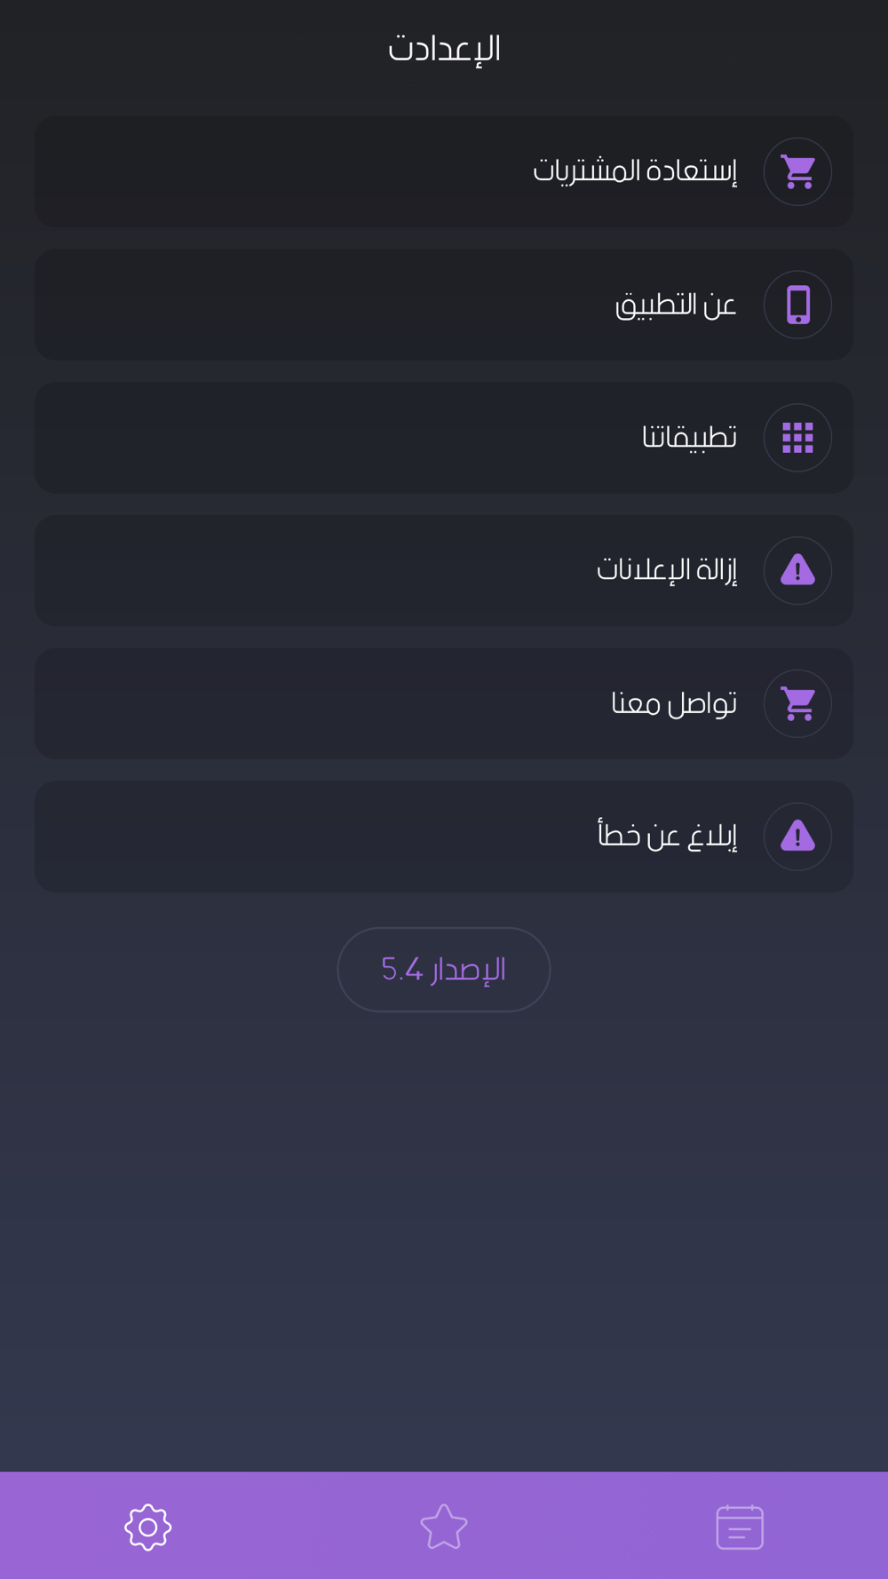The width and height of the screenshot is (888, 1579).
Task: Open the calendar tab in bottom bar
Action: (x=740, y=1527)
